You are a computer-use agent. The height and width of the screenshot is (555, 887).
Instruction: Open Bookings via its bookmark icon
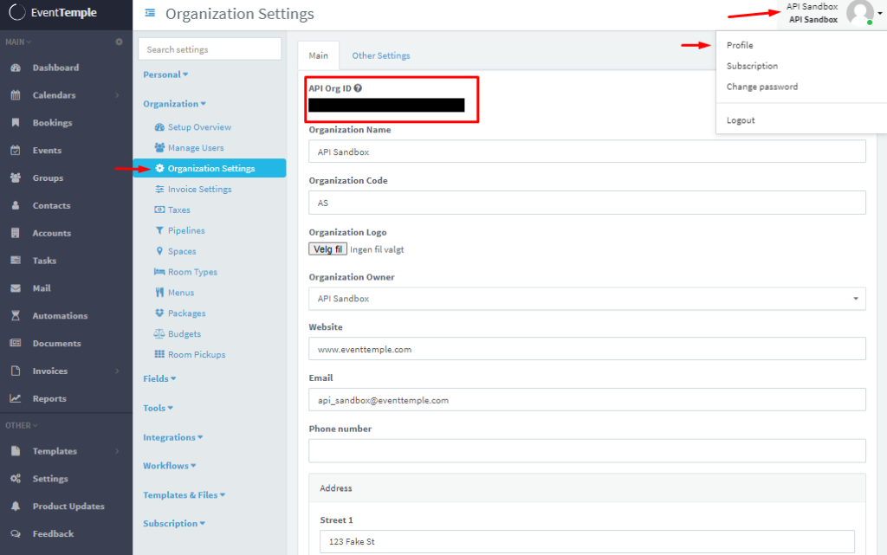[16, 123]
